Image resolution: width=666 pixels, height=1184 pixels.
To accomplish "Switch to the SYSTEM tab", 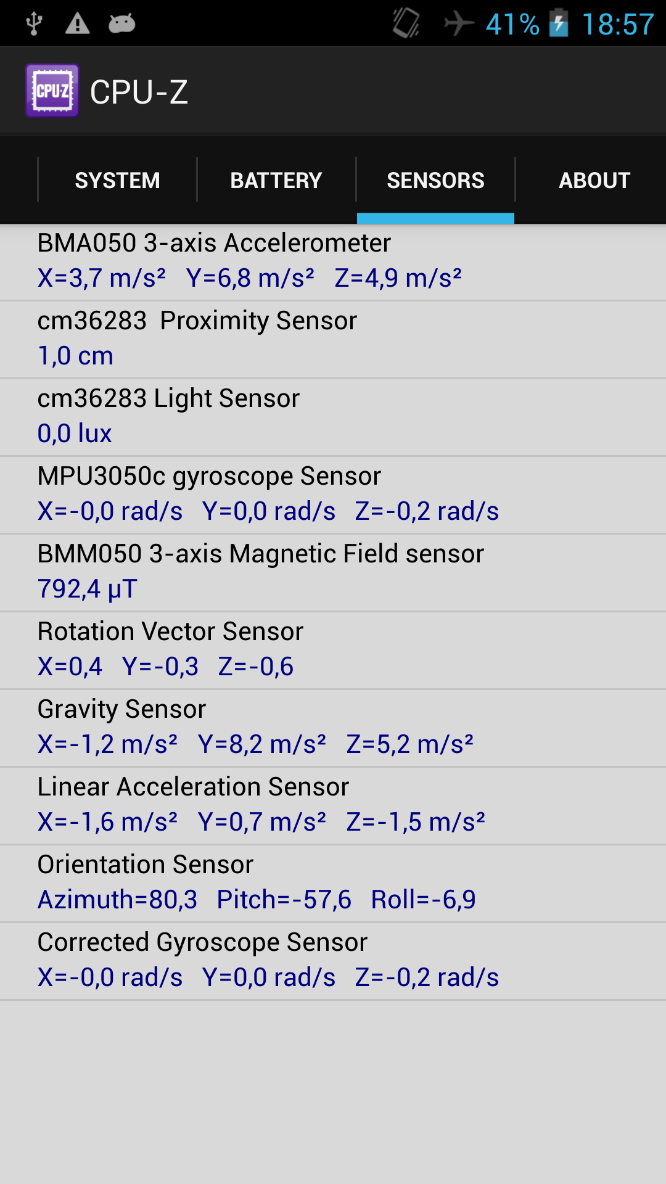I will click(x=117, y=180).
